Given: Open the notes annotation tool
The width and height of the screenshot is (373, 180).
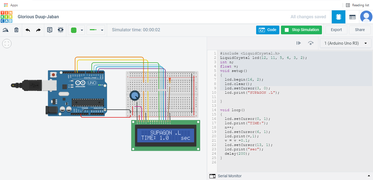Looking at the screenshot, I should pyautogui.click(x=50, y=30).
